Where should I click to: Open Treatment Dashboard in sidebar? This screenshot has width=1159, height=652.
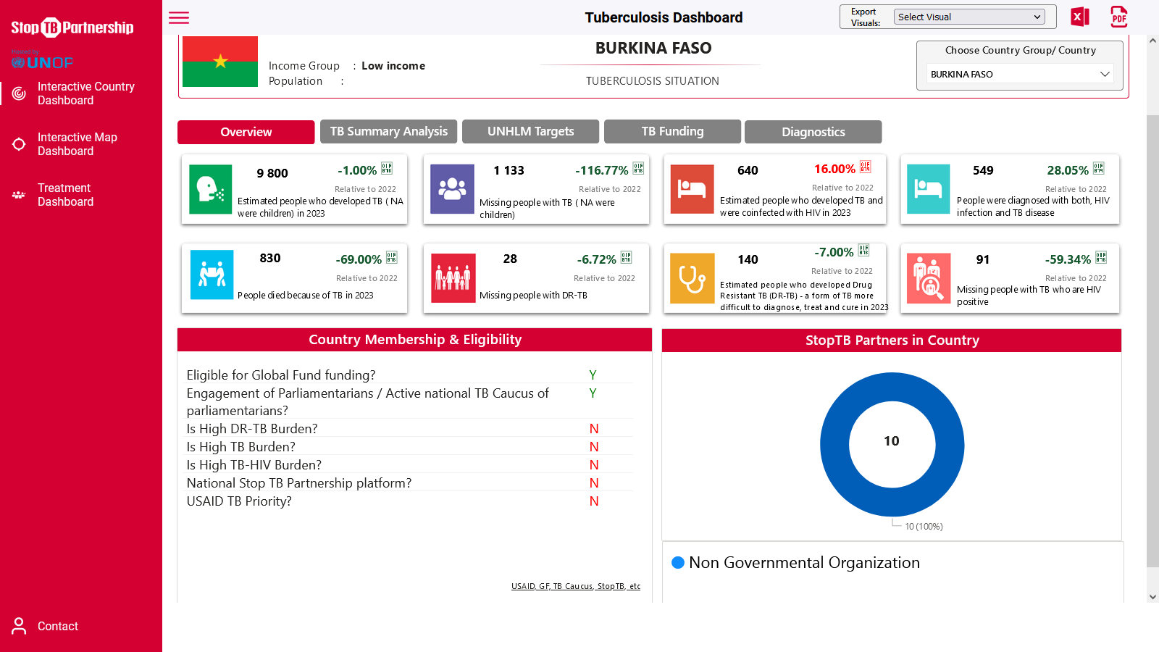(x=65, y=195)
